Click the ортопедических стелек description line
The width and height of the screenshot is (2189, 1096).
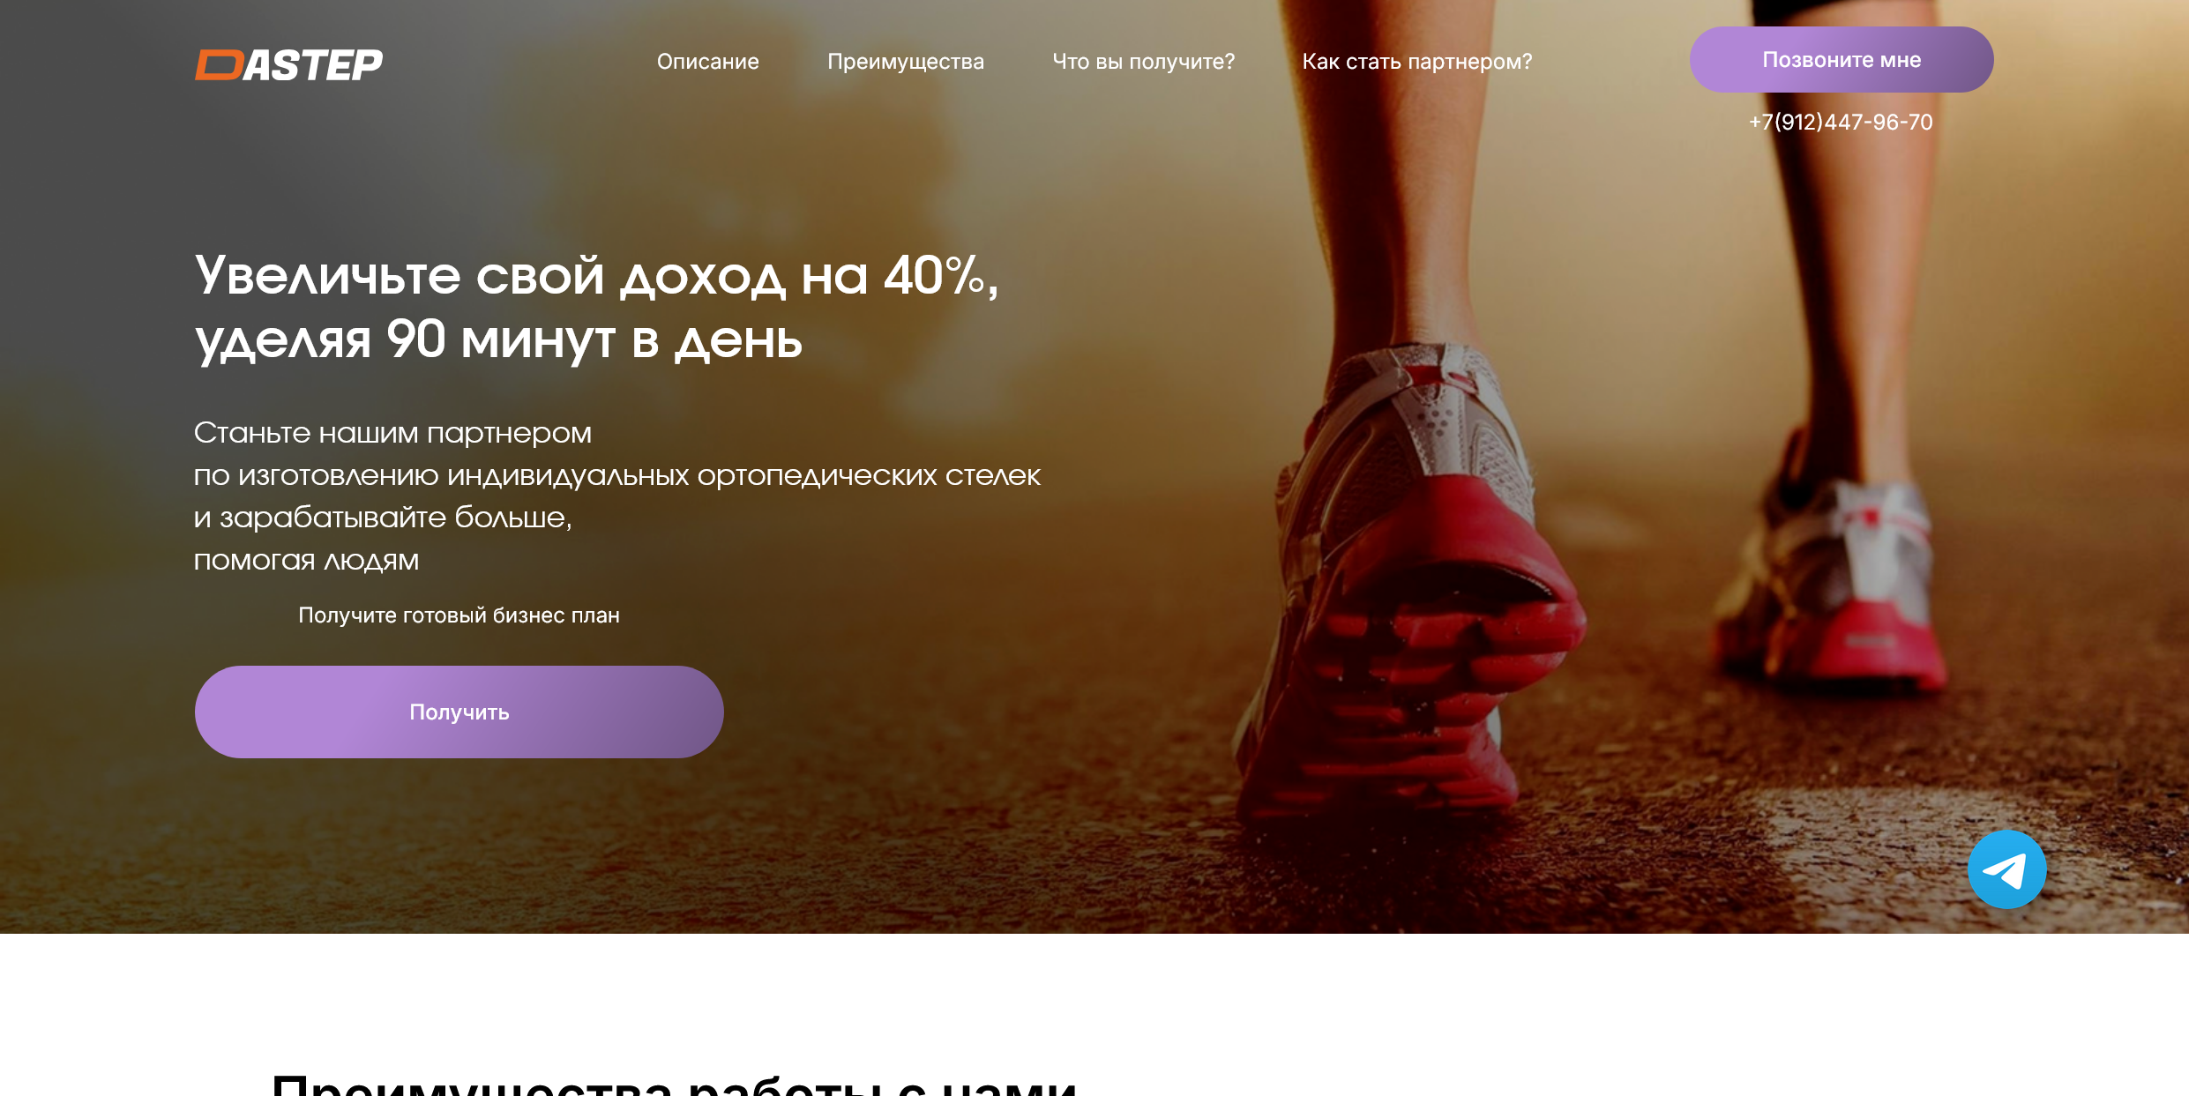(x=616, y=475)
